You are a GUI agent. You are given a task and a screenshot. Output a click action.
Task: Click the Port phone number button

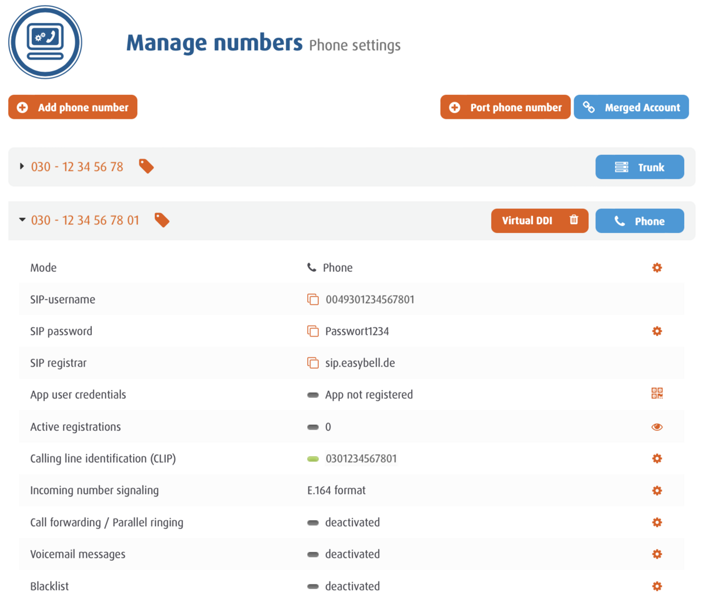click(x=505, y=107)
